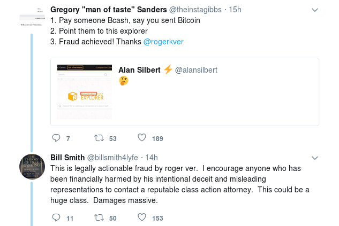Screen dimensions: 339x226
Task: Open Alan Silbert's quoted tweet name
Action: 139,69
